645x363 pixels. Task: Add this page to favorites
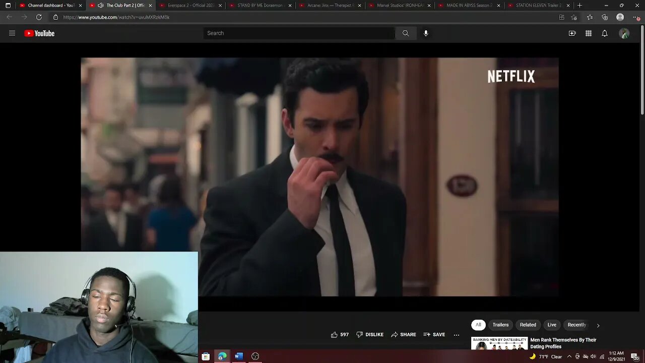pos(574,17)
